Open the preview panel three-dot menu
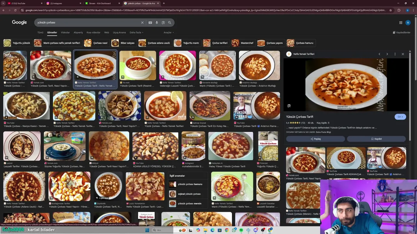The image size is (417, 234). (395, 54)
